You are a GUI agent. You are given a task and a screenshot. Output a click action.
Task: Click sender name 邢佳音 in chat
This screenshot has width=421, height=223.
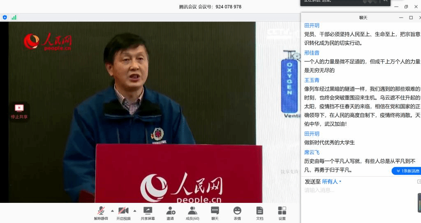click(x=312, y=53)
